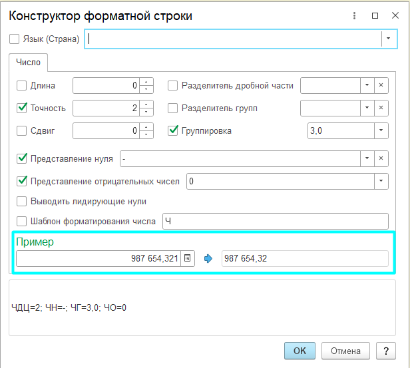This screenshot has width=410, height=368.
Task: Click the Сдвиг value spinner field
Action: click(106, 130)
